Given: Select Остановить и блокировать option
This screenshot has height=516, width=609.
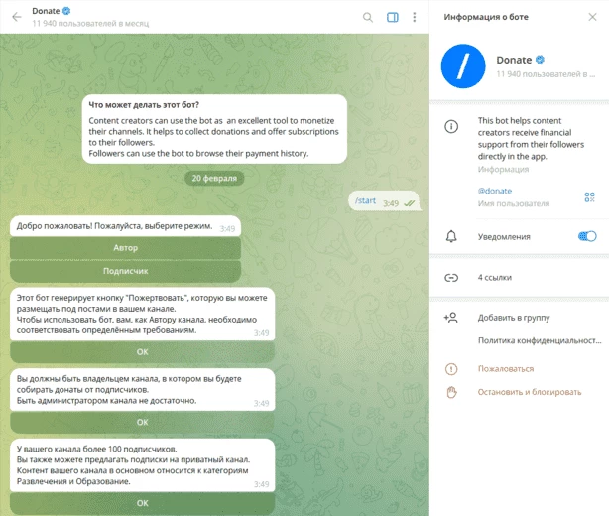Looking at the screenshot, I should tap(530, 392).
